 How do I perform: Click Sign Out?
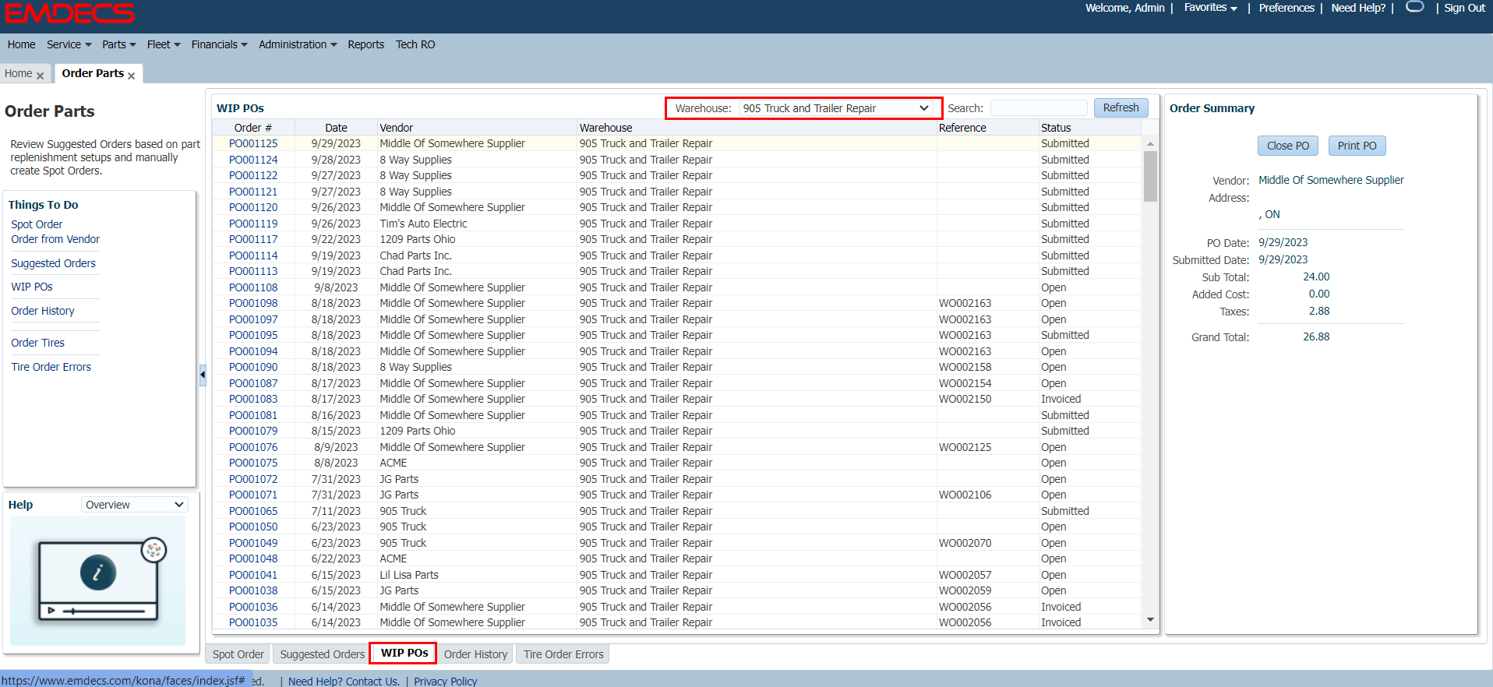point(1464,8)
